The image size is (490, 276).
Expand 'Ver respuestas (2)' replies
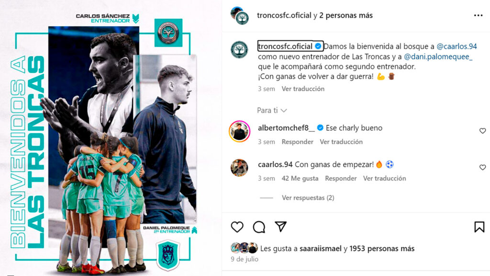(x=308, y=198)
